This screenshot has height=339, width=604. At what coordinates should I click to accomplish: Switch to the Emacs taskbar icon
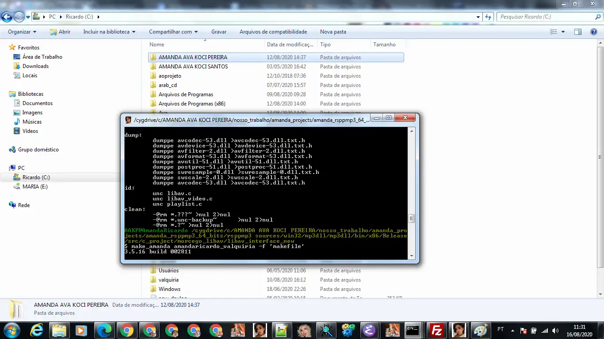(369, 330)
